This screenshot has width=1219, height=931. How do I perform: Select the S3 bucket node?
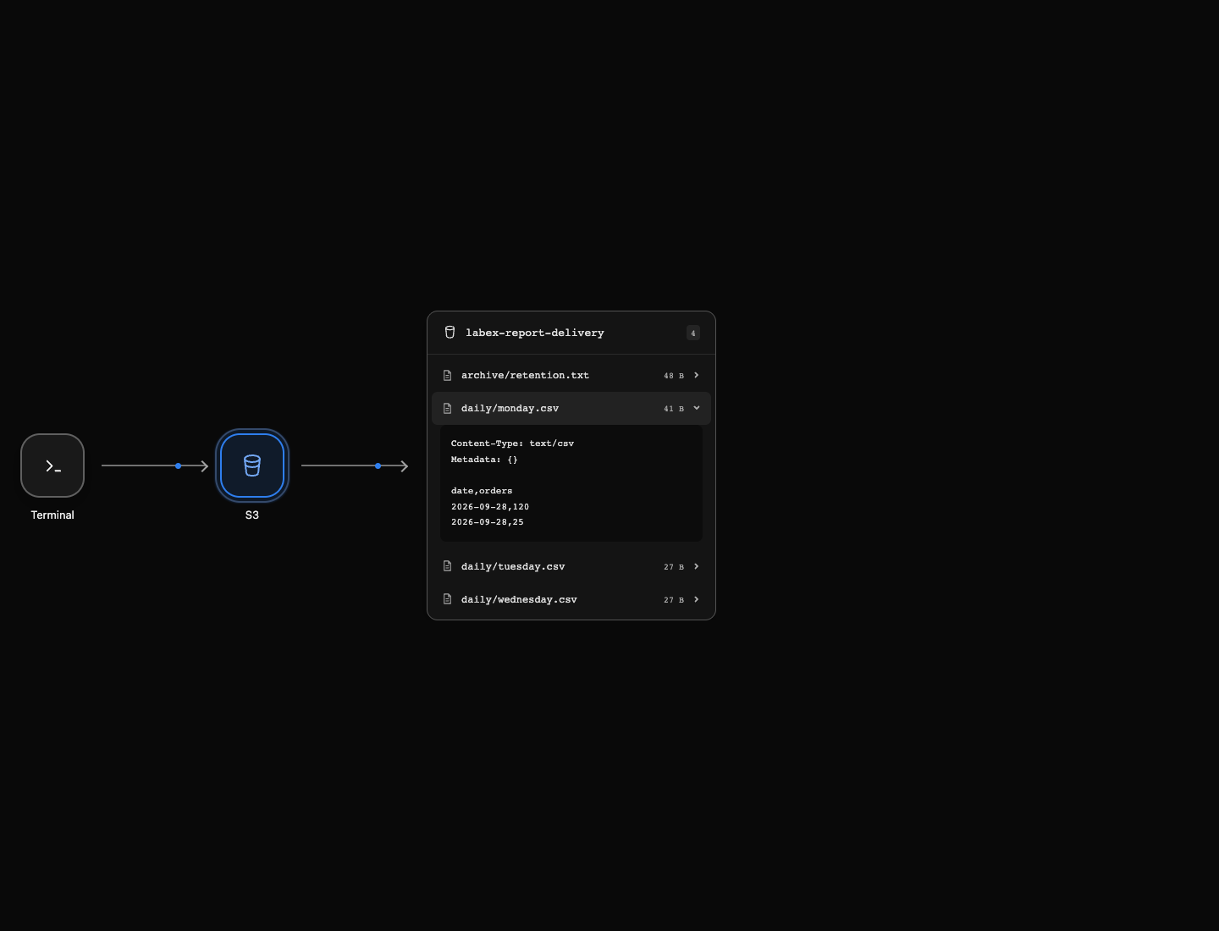coord(252,465)
